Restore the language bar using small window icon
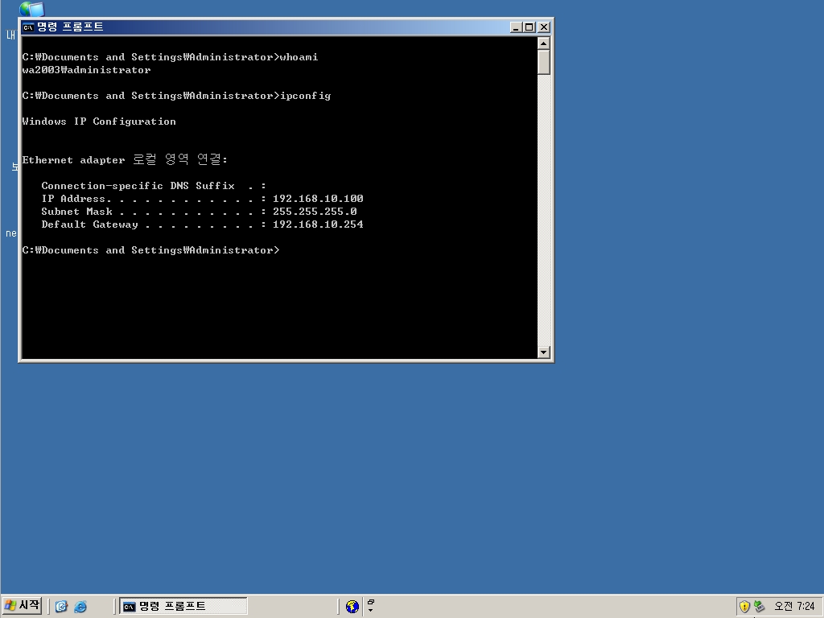The height and width of the screenshot is (618, 824). coord(371,602)
